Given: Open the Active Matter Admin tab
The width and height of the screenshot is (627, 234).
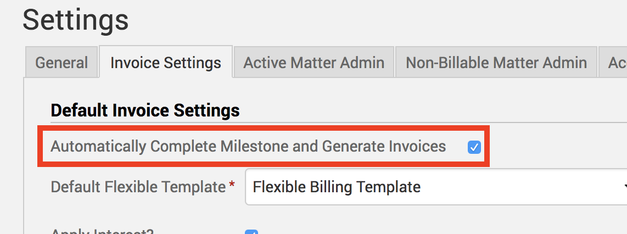Looking at the screenshot, I should 313,63.
